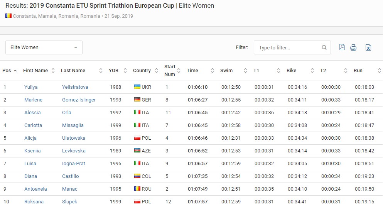Click the Ukraine flag in row one
This screenshot has width=383, height=208.
137,87
